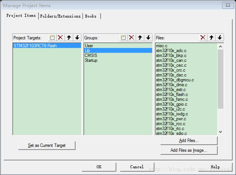Open the Folders/Extensions tab
The height and width of the screenshot is (175, 236).
pos(60,16)
